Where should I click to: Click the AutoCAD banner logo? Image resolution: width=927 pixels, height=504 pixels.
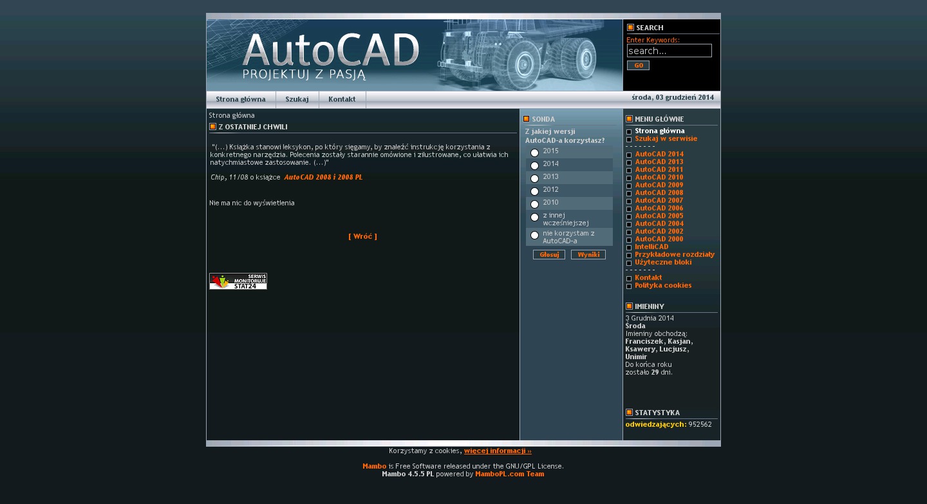[x=330, y=56]
